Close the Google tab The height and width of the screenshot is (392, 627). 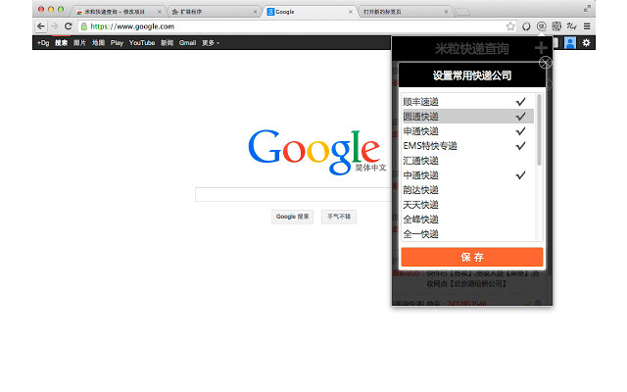click(x=351, y=12)
